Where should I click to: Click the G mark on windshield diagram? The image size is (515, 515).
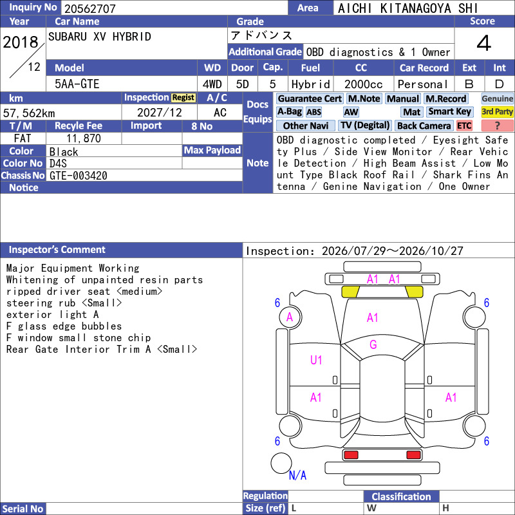(x=373, y=344)
